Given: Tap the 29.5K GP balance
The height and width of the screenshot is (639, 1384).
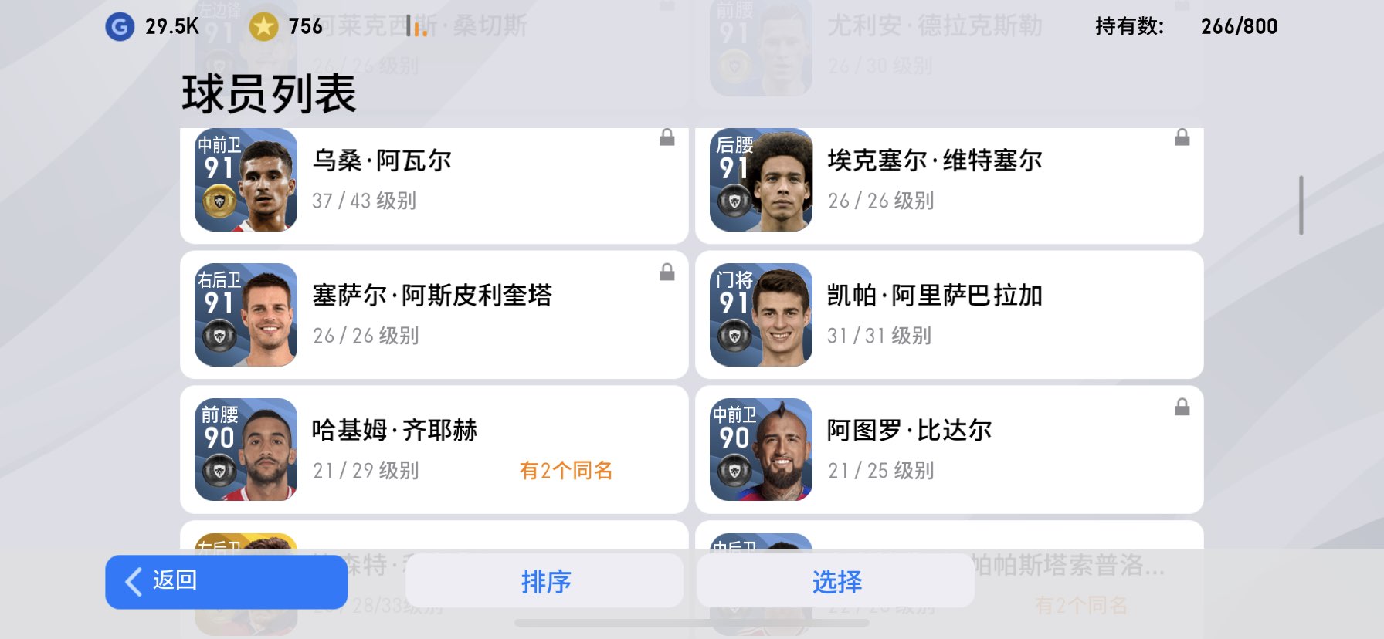Looking at the screenshot, I should pyautogui.click(x=171, y=27).
